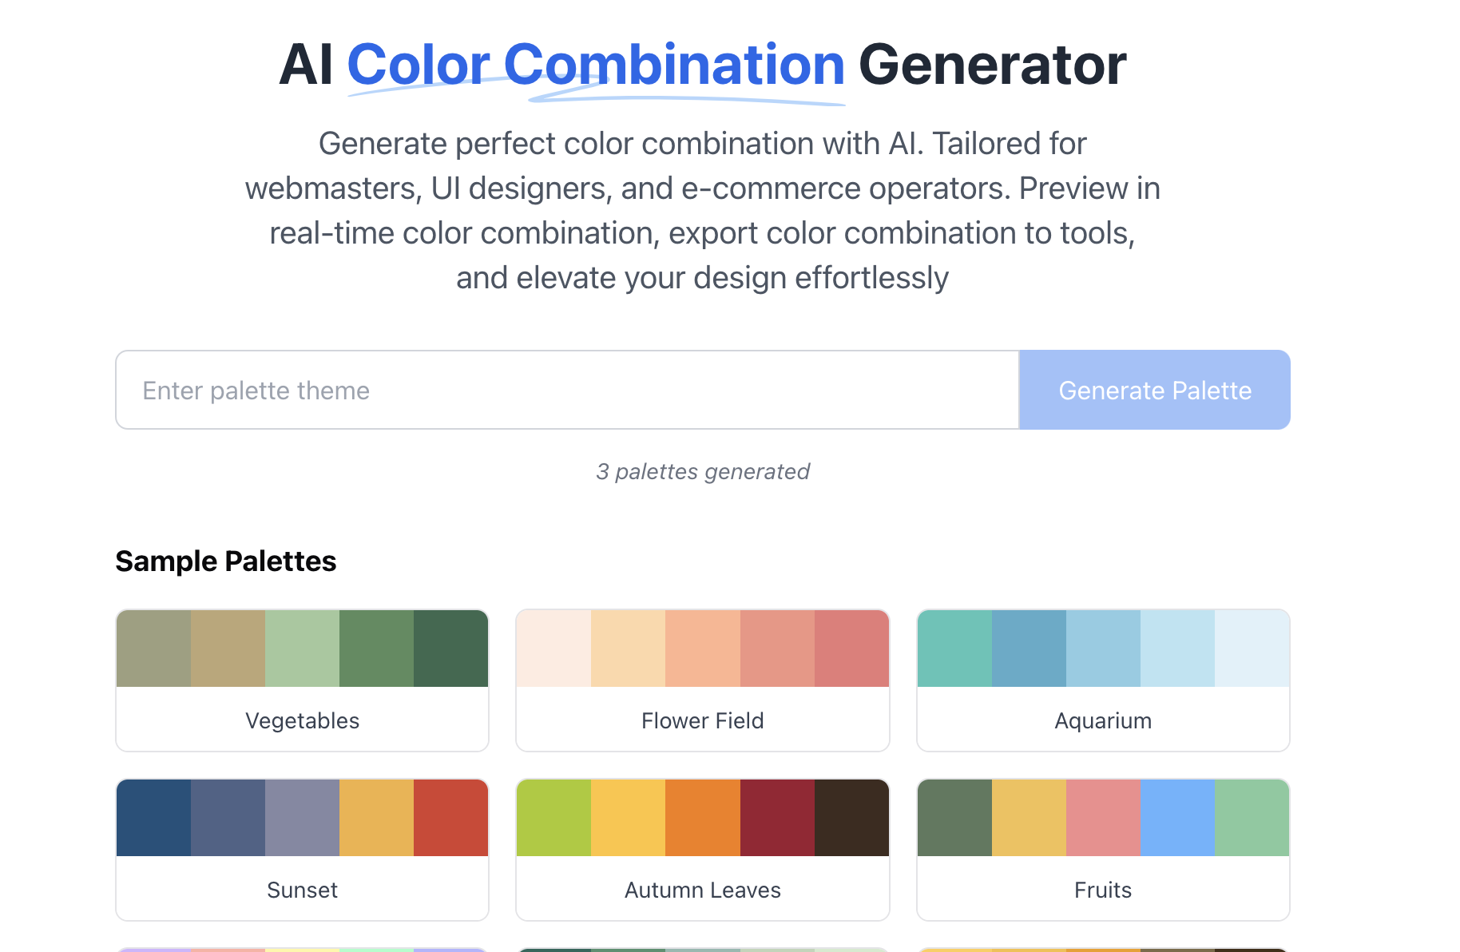This screenshot has width=1460, height=952.
Task: Click the teal swatch in Aquarium palette
Action: pos(954,648)
